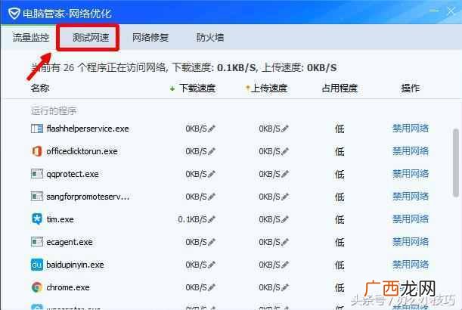Click the flashhelperservice.exe program icon
Screen dimensions: 462x310
pyautogui.click(x=37, y=129)
